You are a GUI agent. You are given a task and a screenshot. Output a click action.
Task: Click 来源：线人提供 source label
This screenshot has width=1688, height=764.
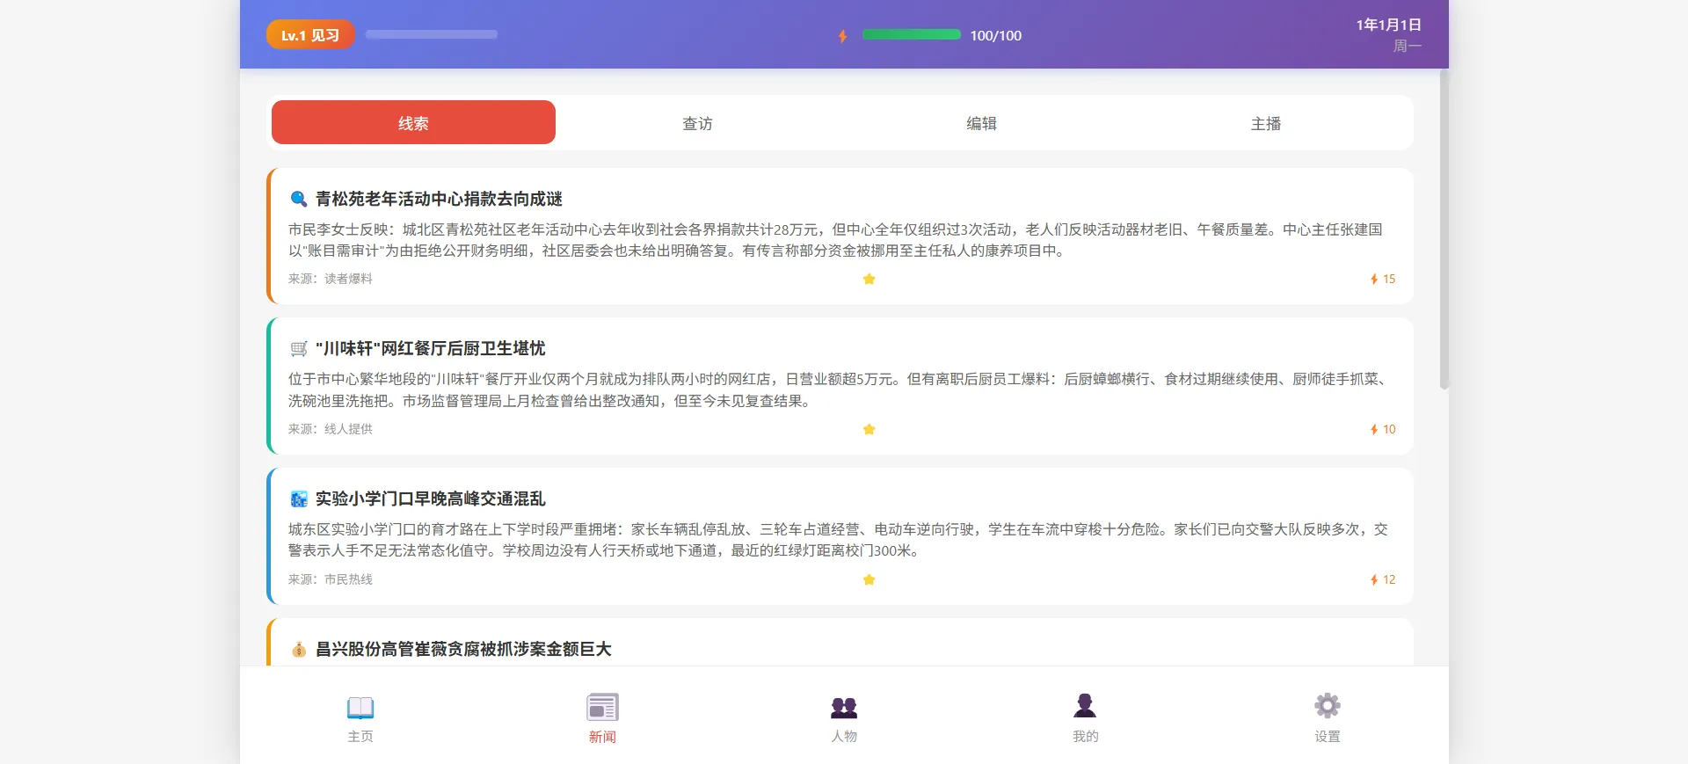click(x=331, y=429)
